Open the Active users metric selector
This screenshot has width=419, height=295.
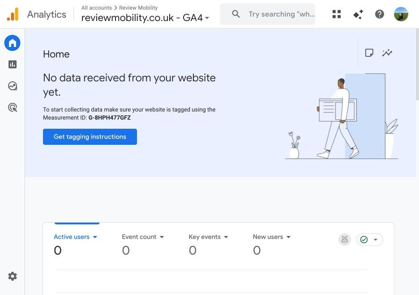click(94, 236)
